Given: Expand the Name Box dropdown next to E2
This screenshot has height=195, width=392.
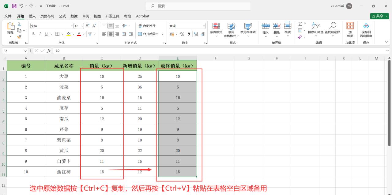Looking at the screenshot, I should tap(25, 51).
